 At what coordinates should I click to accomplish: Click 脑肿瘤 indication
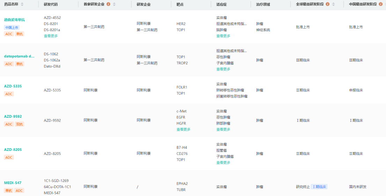[221, 30]
